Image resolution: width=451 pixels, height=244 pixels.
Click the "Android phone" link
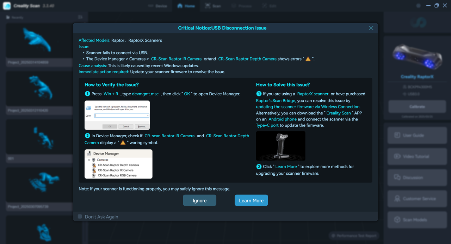coord(283,119)
